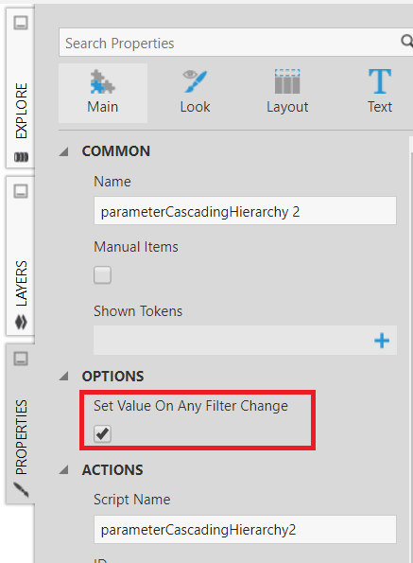Screen dimensions: 413x563
Task: Click the Properties panel dock icon
Action: pos(21,359)
